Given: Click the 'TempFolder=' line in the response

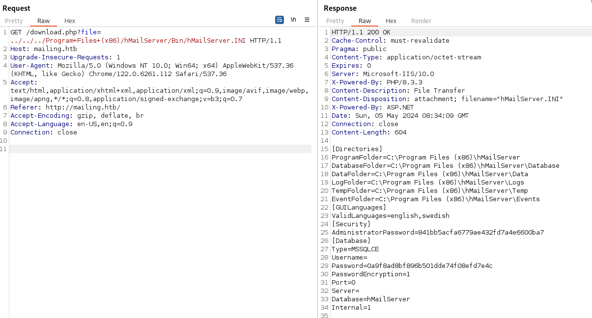Looking at the screenshot, I should (430, 190).
